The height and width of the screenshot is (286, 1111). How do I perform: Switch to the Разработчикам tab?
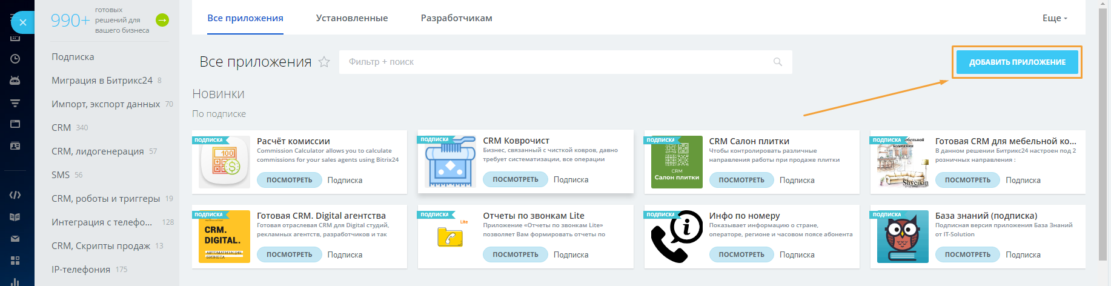(x=456, y=18)
